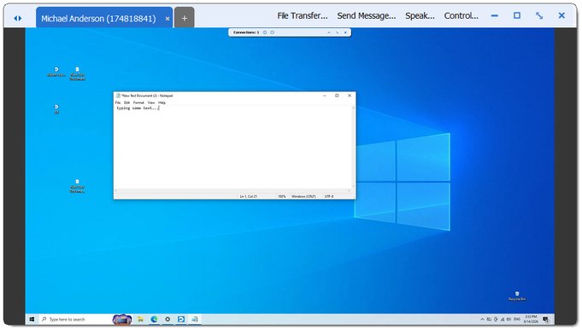Click the Notepad horizontal scrollbar
Image resolution: width=582 pixels, height=329 pixels.
232,191
